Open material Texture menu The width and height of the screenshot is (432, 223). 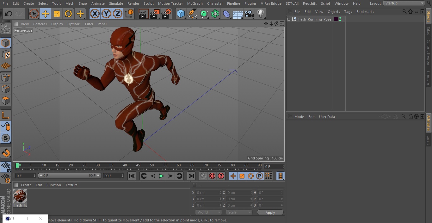click(71, 185)
